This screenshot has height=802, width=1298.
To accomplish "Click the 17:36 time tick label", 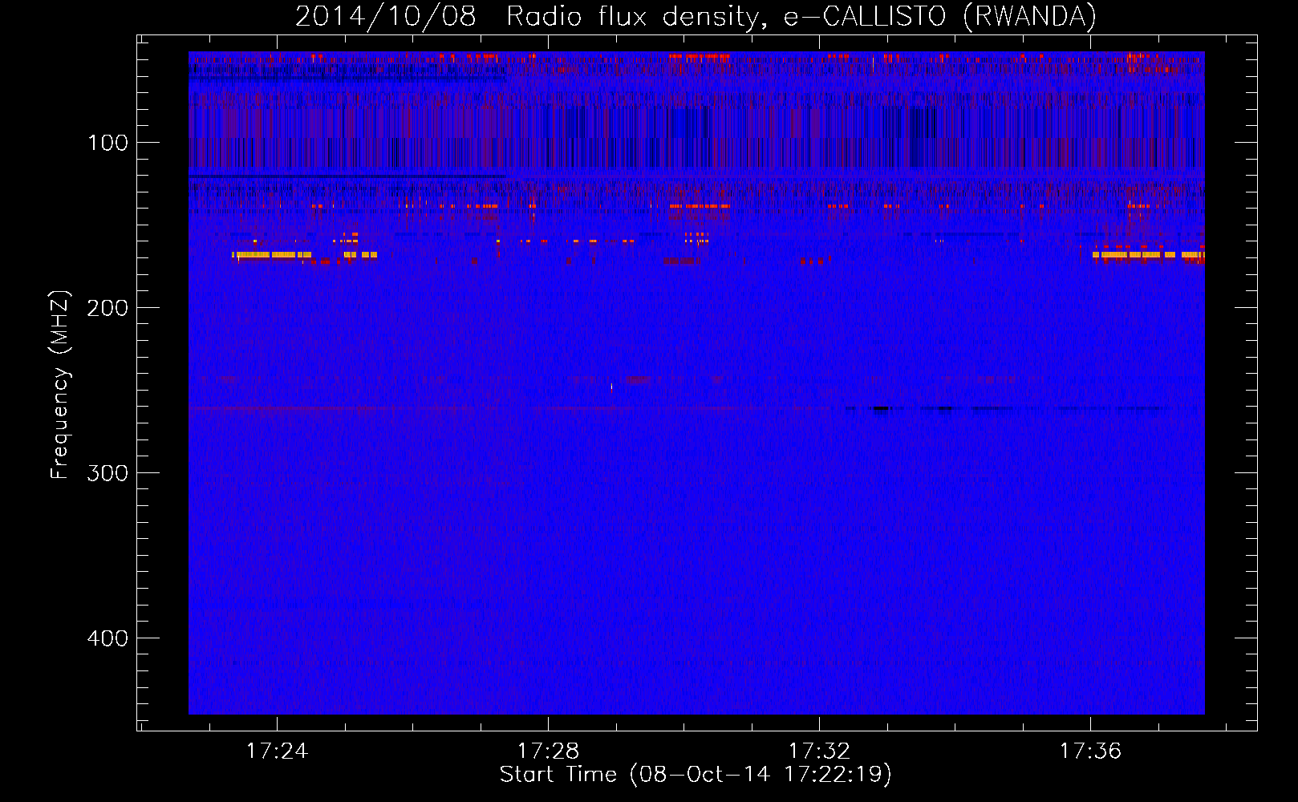I will click(1090, 751).
